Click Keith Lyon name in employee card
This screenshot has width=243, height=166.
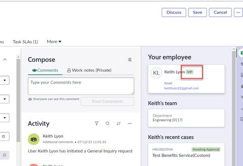pos(175,72)
